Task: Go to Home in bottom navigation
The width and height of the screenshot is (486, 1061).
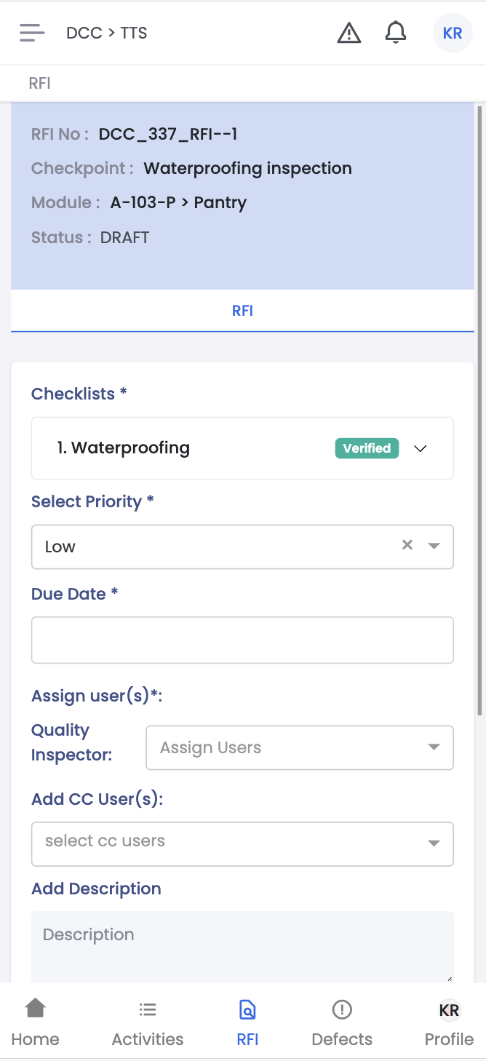Action: coord(35,1022)
